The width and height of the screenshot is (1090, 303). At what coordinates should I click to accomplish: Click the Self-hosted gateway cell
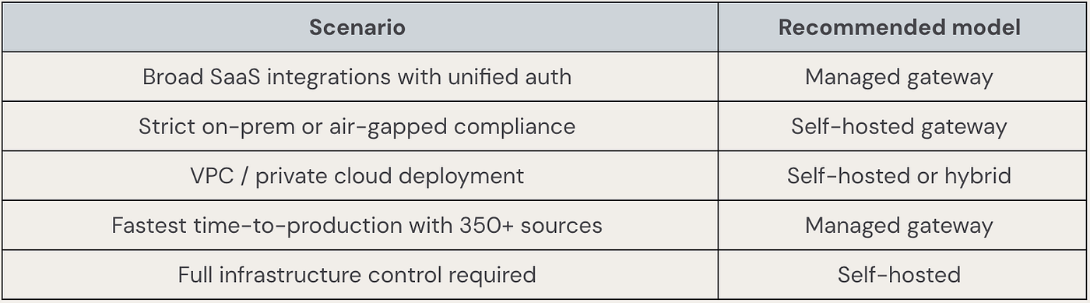[899, 126]
